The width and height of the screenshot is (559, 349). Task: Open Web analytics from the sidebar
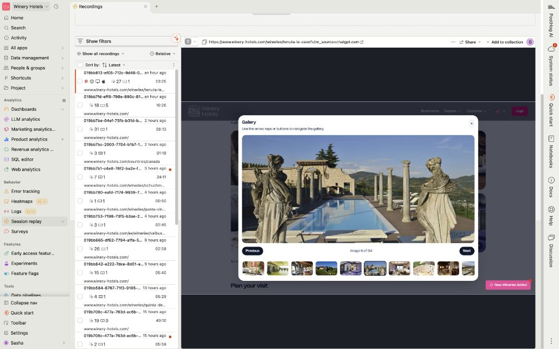pyautogui.click(x=26, y=170)
